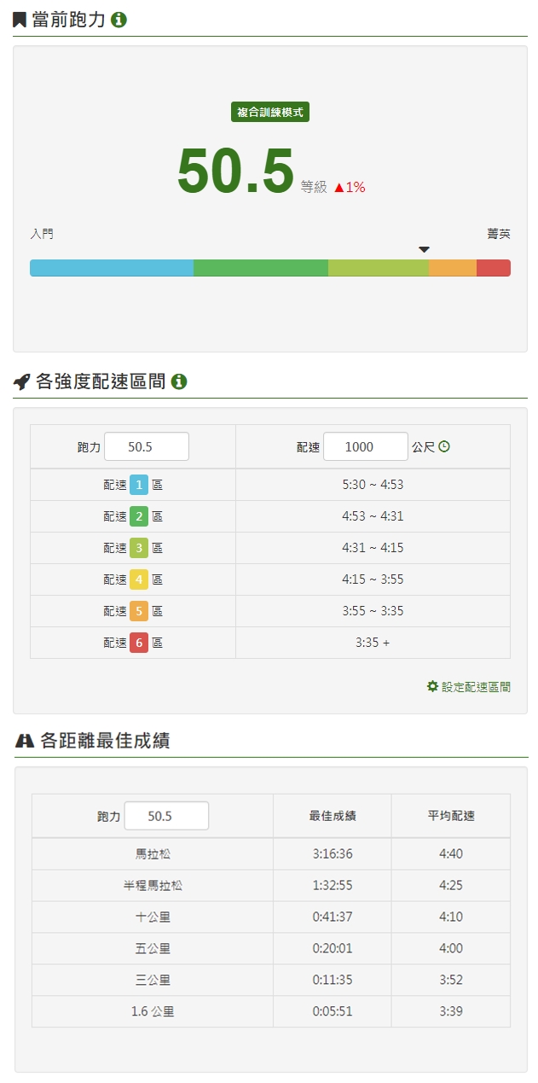Click the blue pace zone 1 badge
This screenshot has height=1083, width=538.
click(x=139, y=485)
